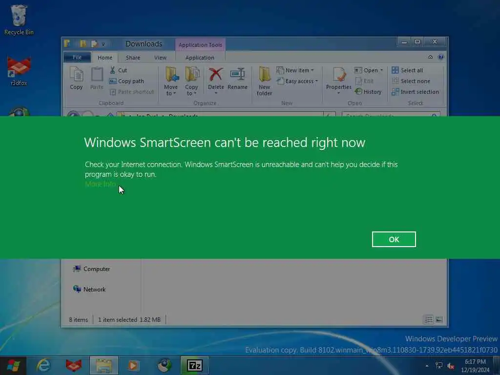
Task: Open the Move to dropdown
Action: 171,81
